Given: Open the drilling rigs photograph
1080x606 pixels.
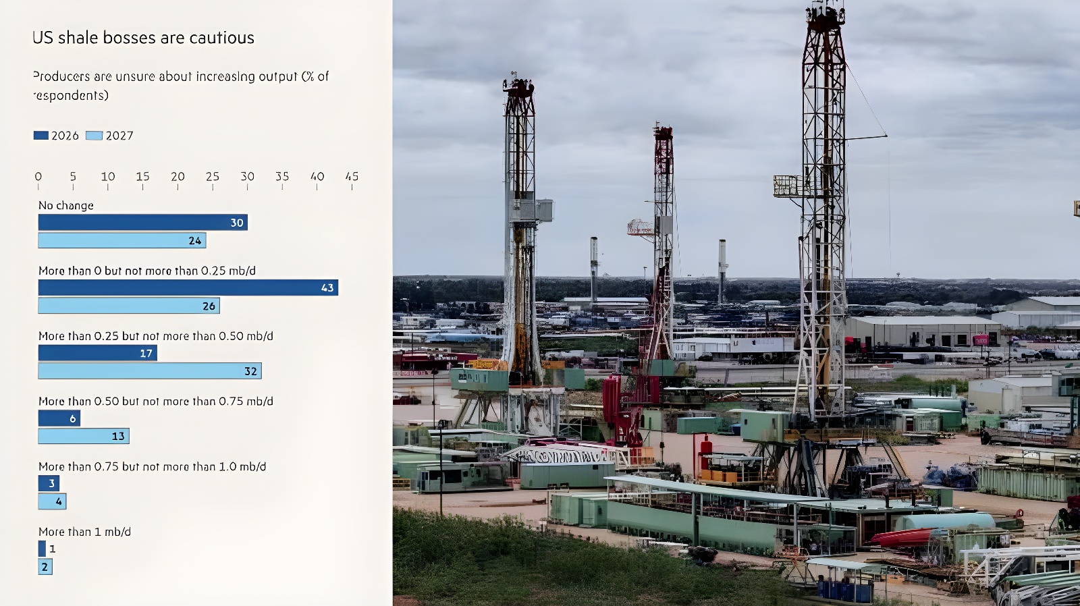Looking at the screenshot, I should click(736, 303).
